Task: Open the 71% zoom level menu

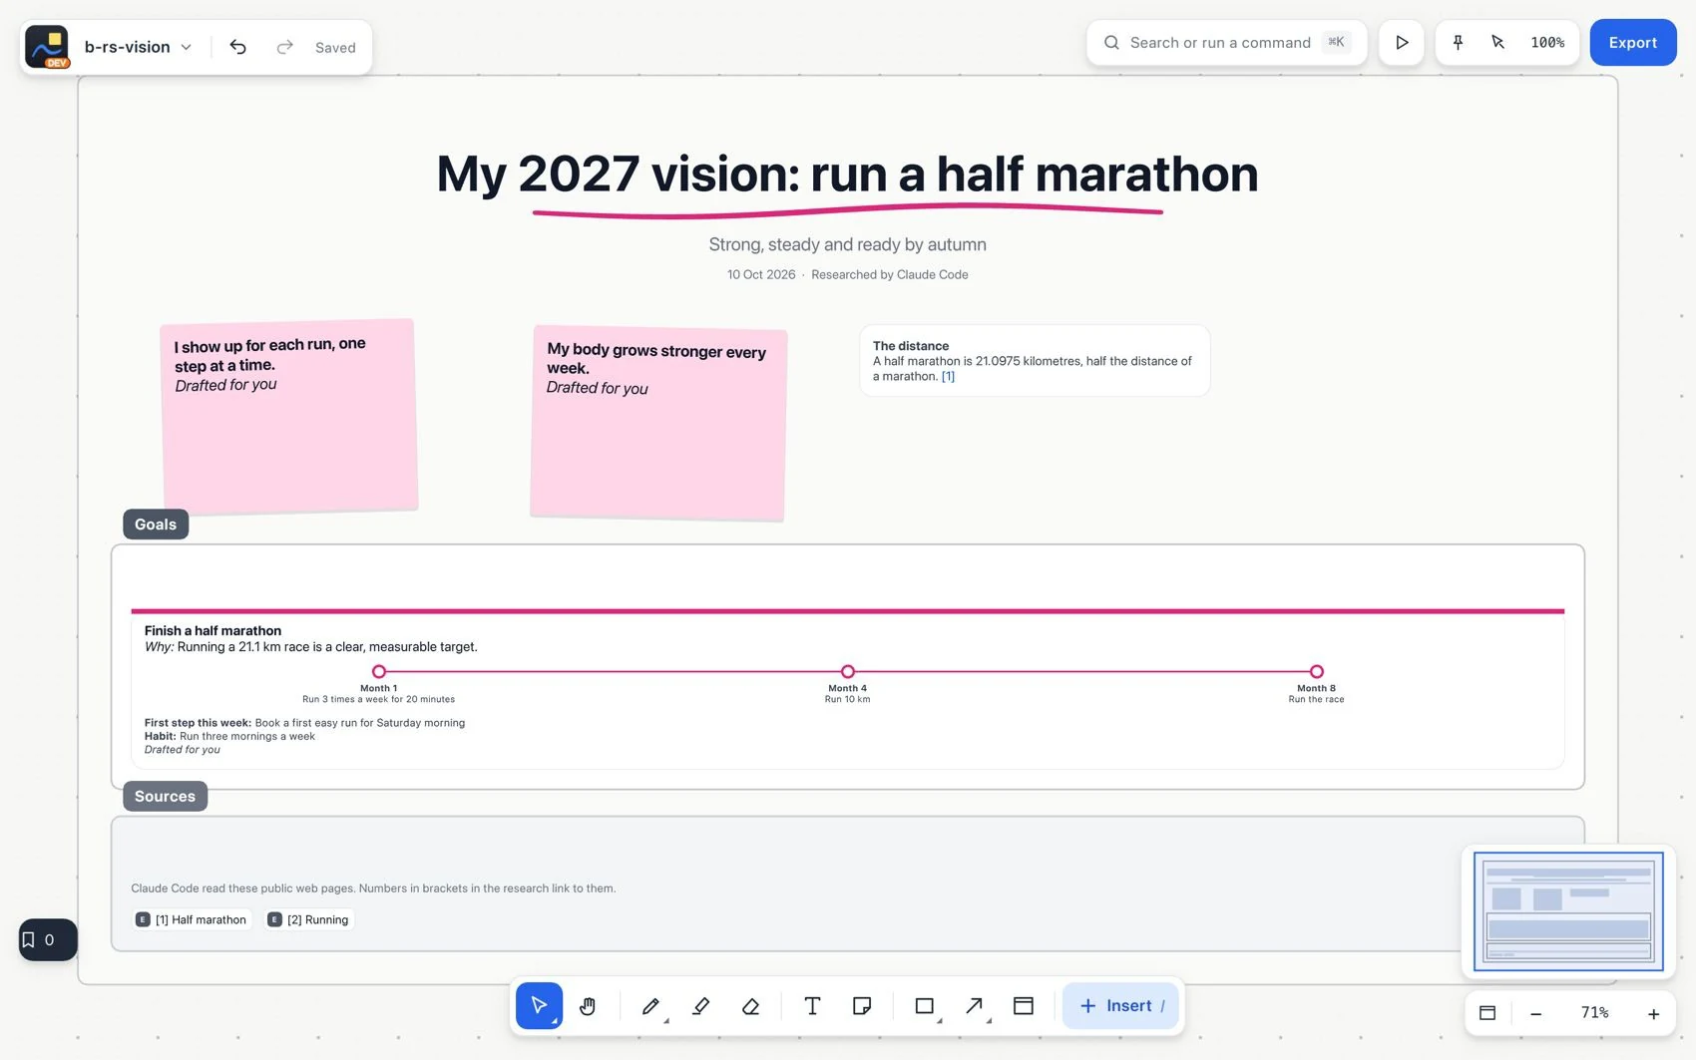Action: coord(1594,1013)
